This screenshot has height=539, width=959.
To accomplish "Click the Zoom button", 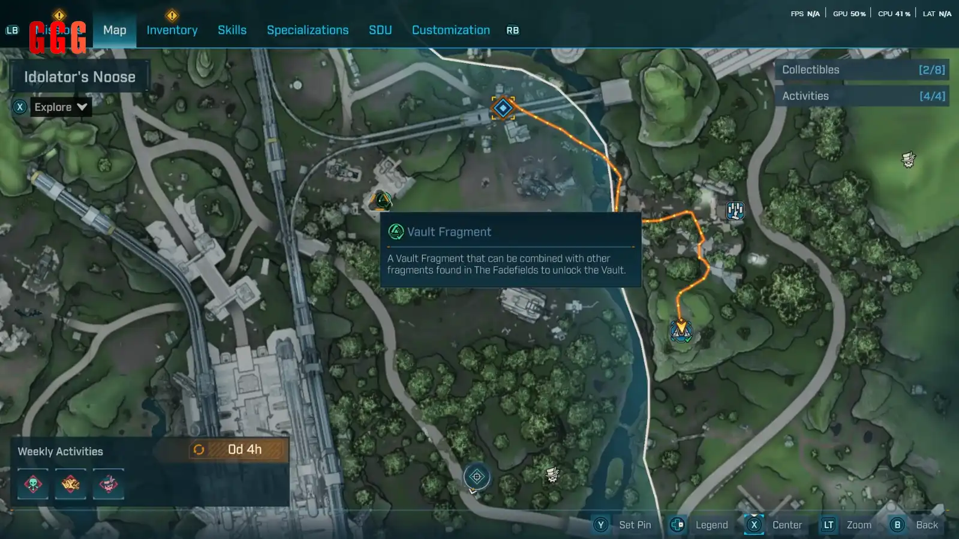I will [x=859, y=525].
